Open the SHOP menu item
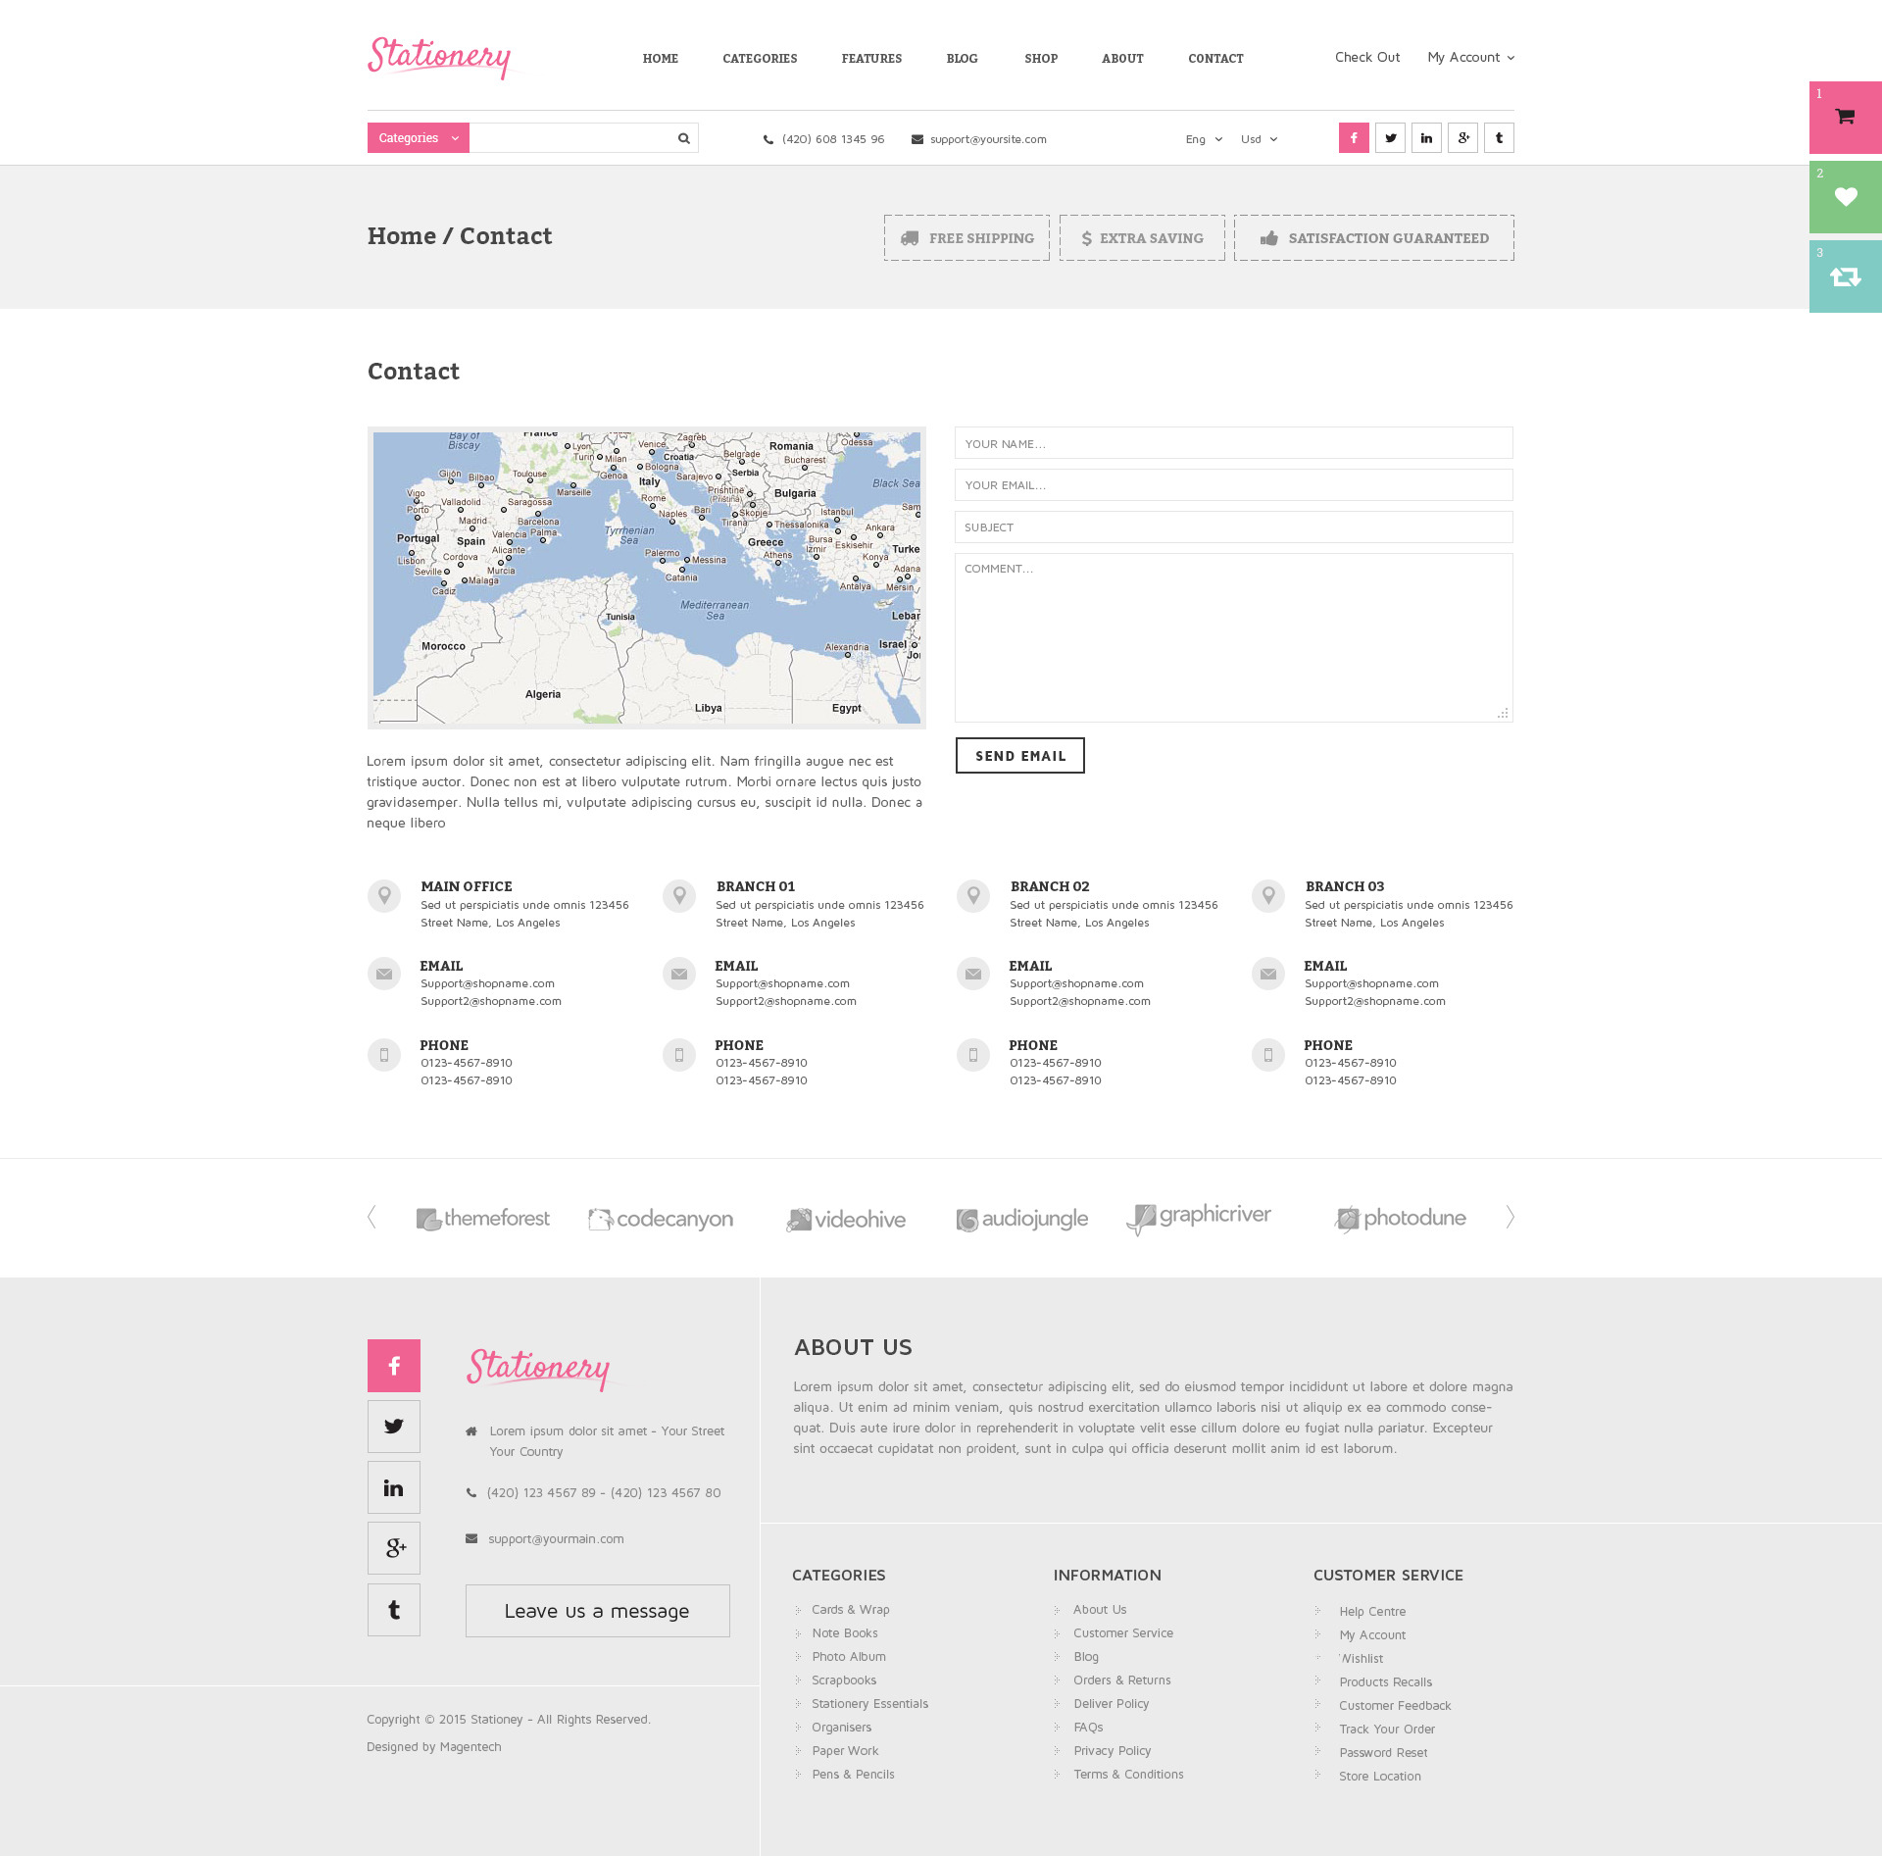The width and height of the screenshot is (1882, 1856). (1040, 59)
